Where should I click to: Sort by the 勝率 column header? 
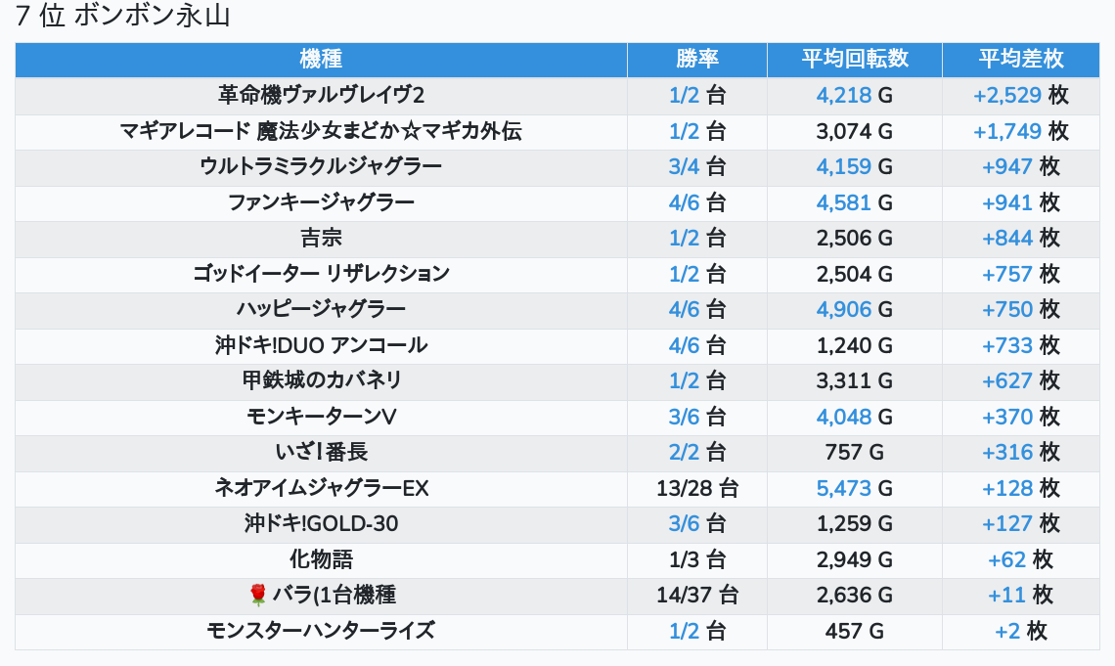pyautogui.click(x=696, y=59)
